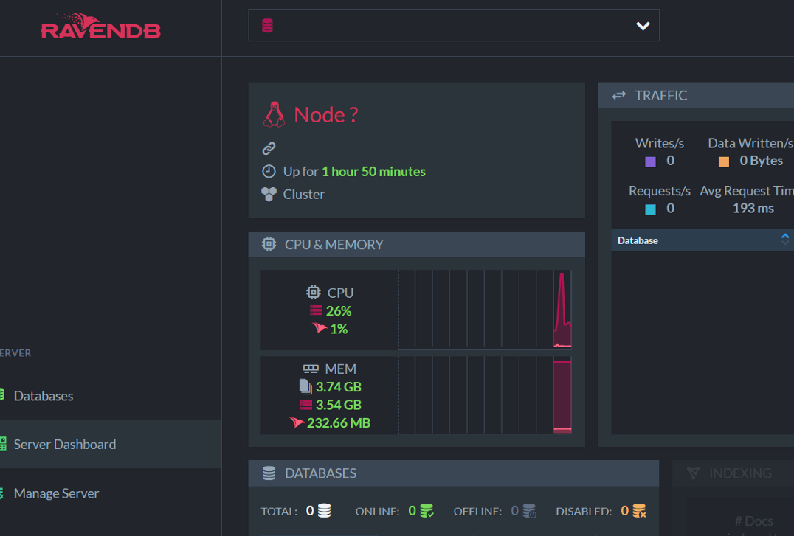794x536 pixels.
Task: Click the ONLINE databases green icon
Action: tap(427, 511)
